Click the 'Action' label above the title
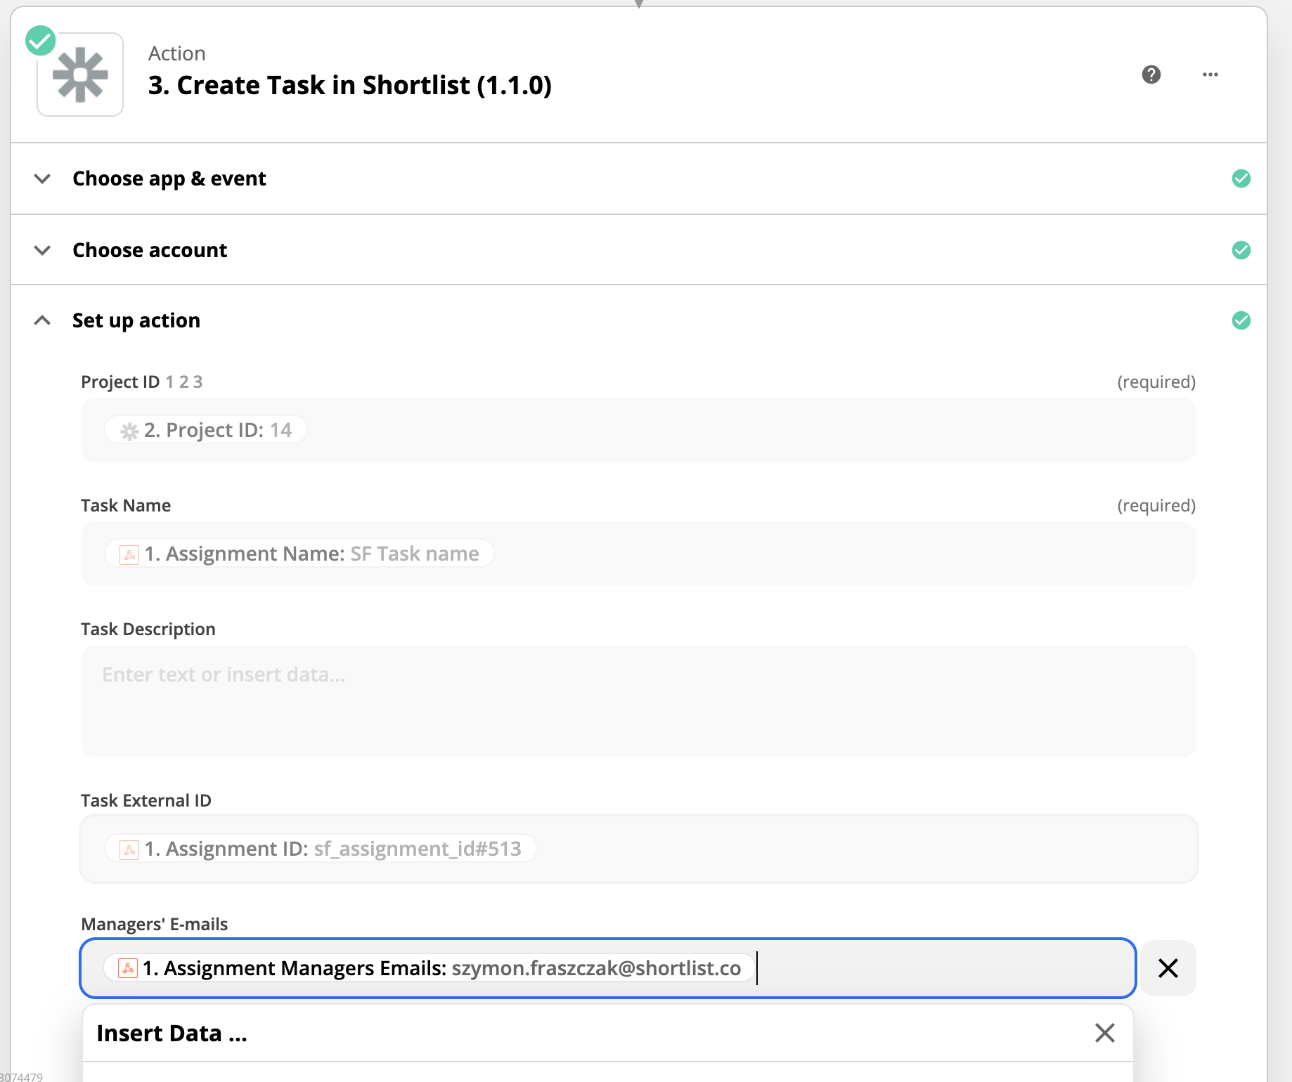 point(177,53)
